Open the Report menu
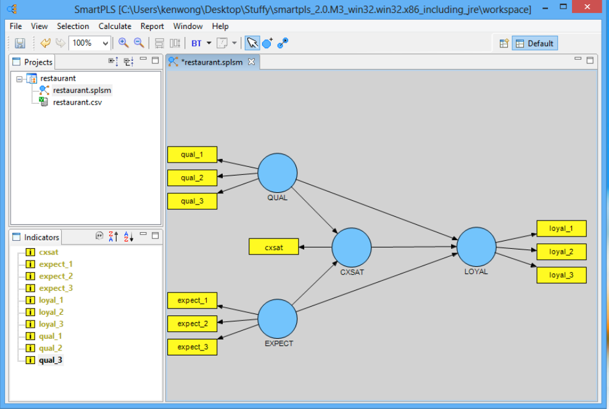Screen dimensions: 609x409 [x=152, y=26]
